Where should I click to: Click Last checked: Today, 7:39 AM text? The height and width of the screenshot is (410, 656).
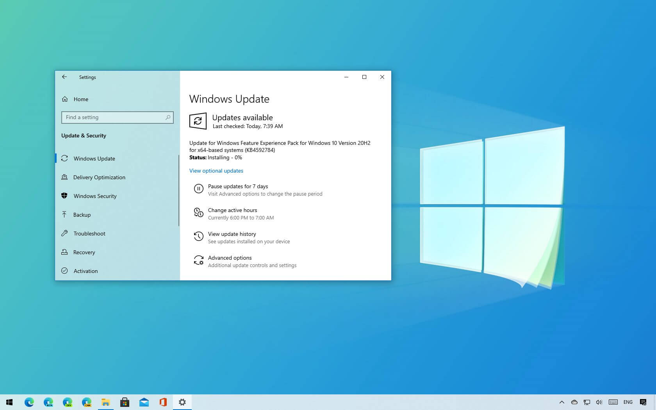point(248,126)
